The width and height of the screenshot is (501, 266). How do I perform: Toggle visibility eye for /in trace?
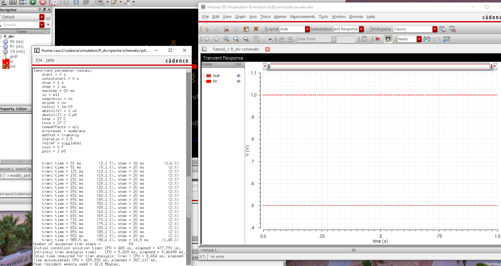[x=239, y=81]
